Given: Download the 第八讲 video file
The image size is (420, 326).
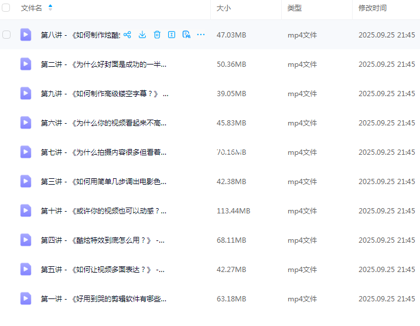Looking at the screenshot, I should pos(142,35).
